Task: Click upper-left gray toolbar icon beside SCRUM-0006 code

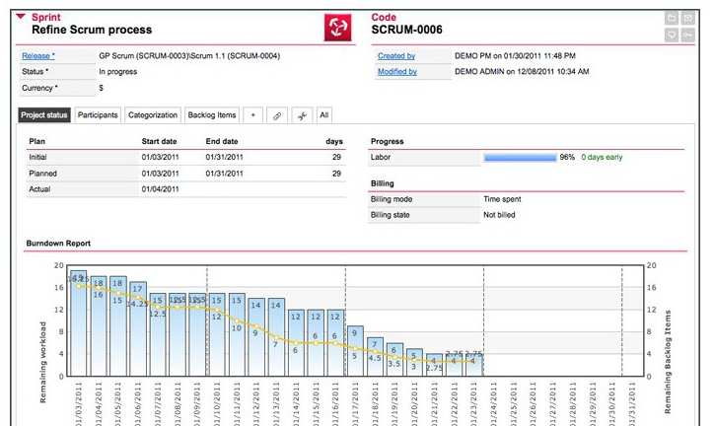Action: (x=672, y=18)
